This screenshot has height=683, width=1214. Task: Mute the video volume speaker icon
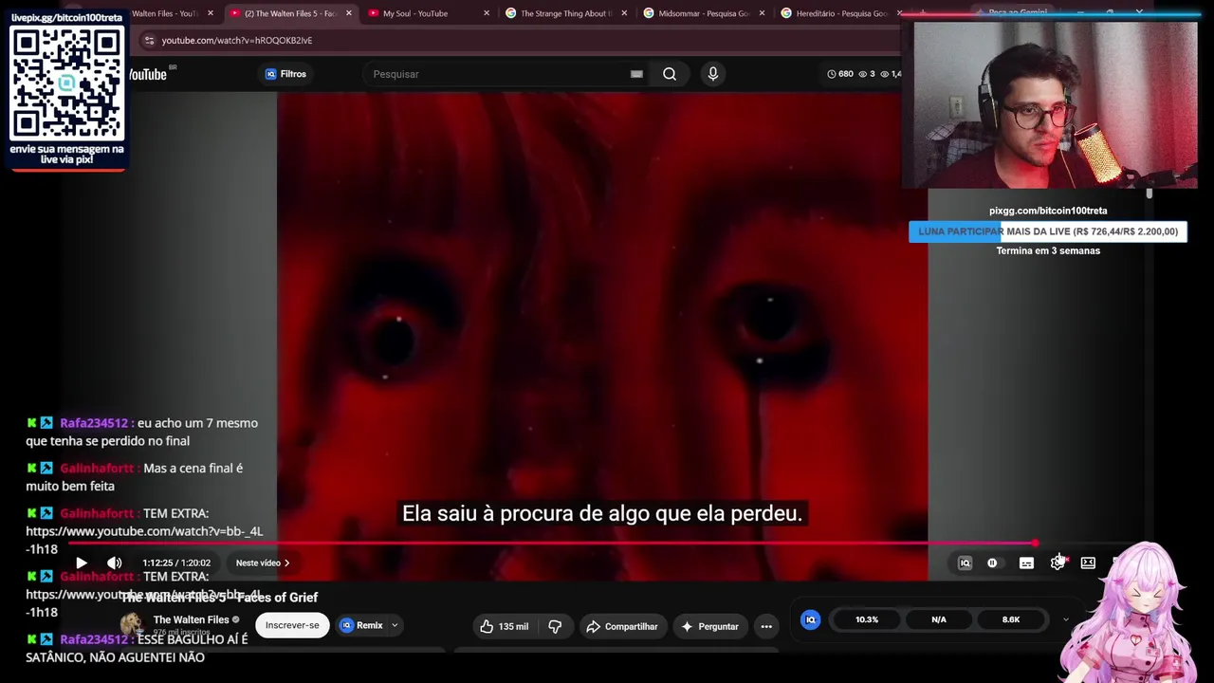click(115, 563)
